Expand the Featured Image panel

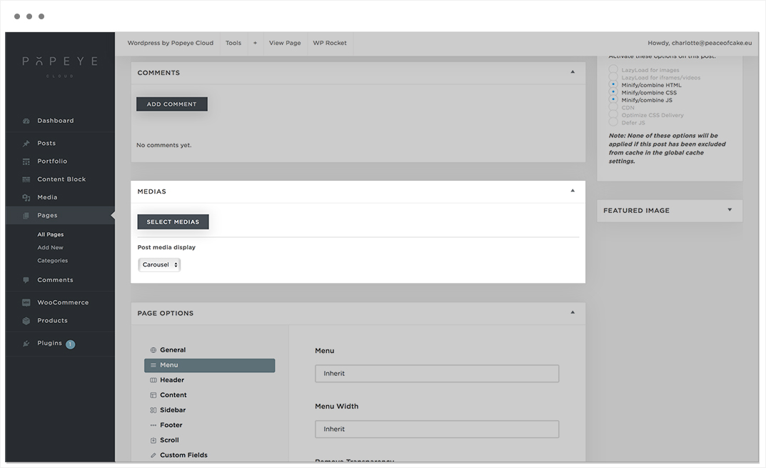coord(730,210)
